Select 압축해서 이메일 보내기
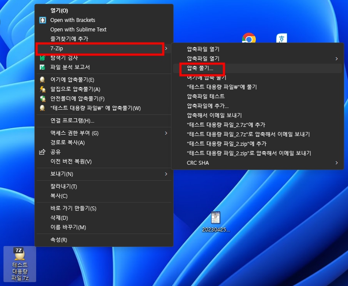Viewport: 348px width, 286px height. (258, 115)
